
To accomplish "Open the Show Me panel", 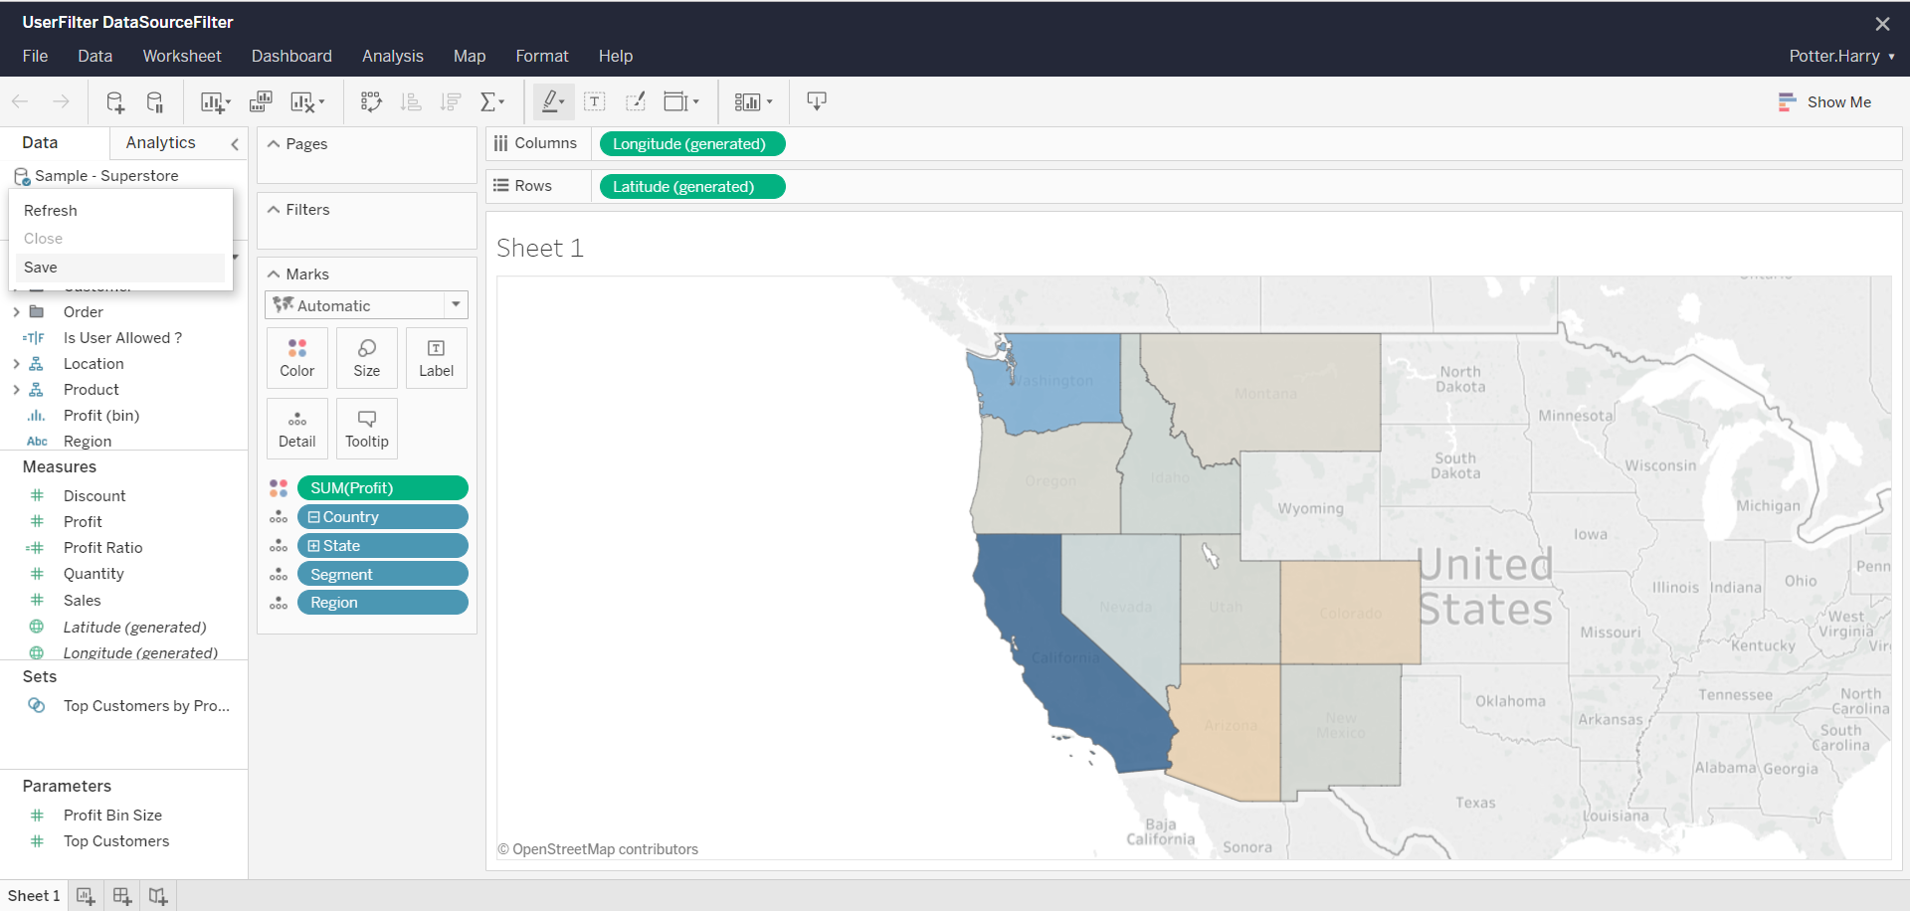I will point(1824,101).
